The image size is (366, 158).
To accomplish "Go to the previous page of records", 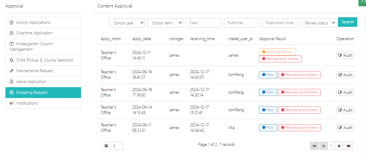I will (323, 146).
